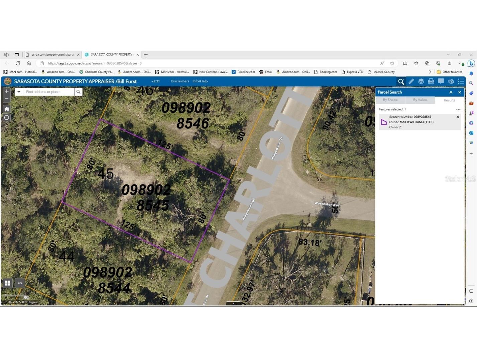Viewport: 477px width, 357px height.
Task: Switch to the By Shape tab
Action: 390,100
